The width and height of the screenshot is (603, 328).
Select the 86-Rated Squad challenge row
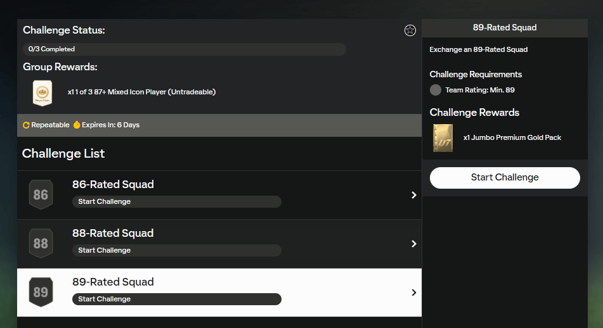click(219, 195)
